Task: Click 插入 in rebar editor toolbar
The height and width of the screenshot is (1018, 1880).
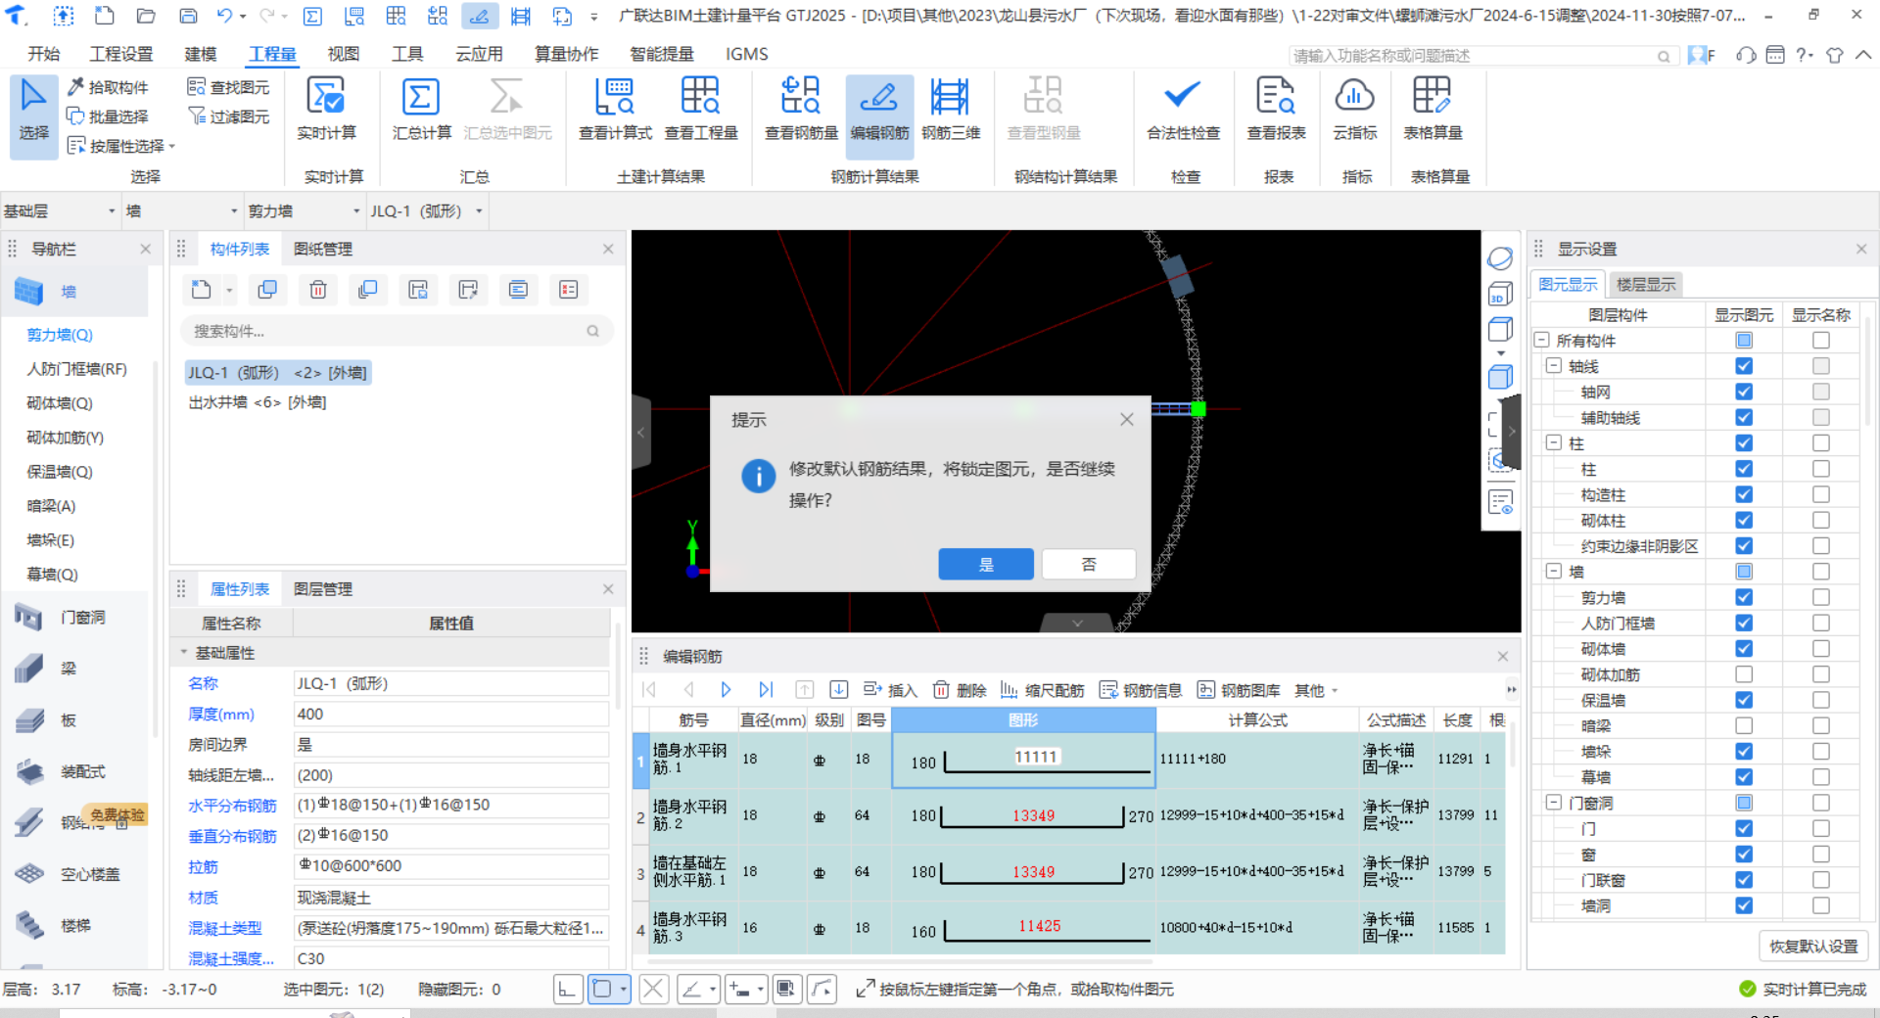Action: point(890,690)
